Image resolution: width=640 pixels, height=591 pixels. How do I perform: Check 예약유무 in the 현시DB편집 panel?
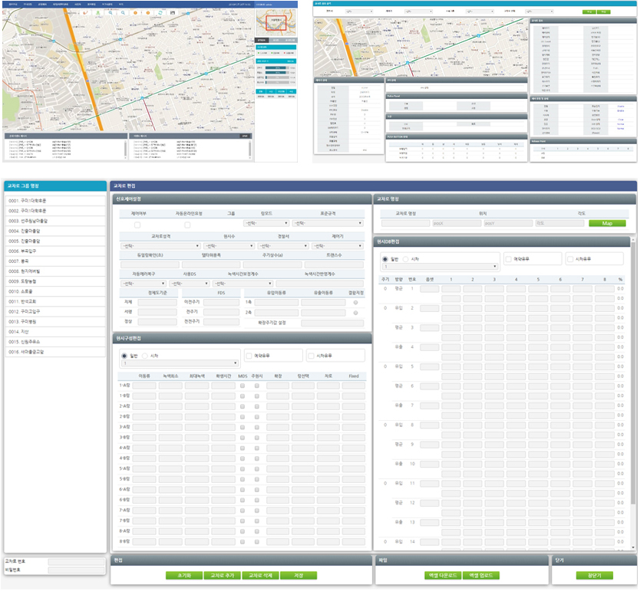pyautogui.click(x=509, y=259)
